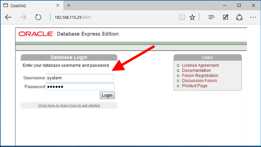Go back using the browser back arrow
Viewport: 261px width, 147px height.
click(x=8, y=17)
